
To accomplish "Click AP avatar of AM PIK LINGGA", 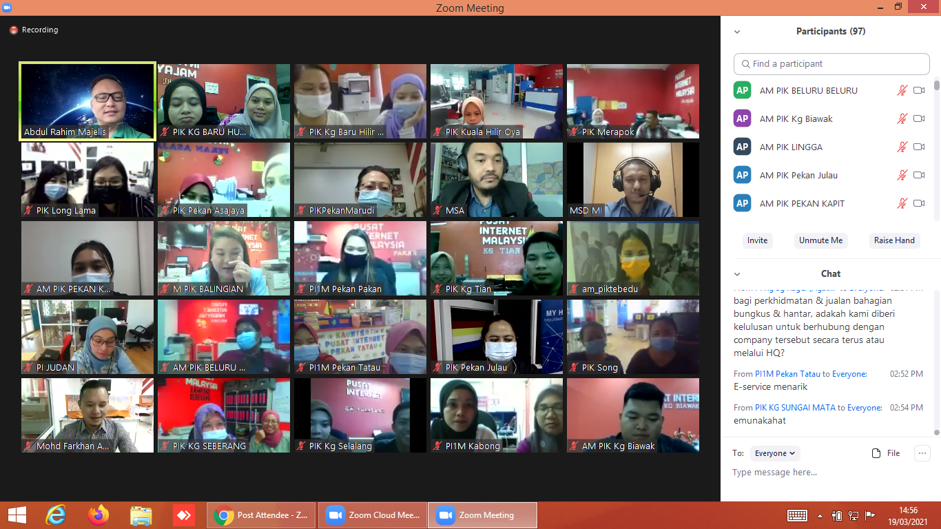I will point(742,147).
